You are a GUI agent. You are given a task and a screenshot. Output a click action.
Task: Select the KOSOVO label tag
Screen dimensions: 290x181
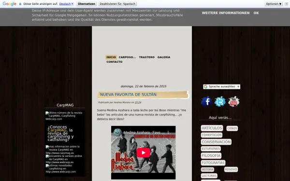click(x=231, y=169)
